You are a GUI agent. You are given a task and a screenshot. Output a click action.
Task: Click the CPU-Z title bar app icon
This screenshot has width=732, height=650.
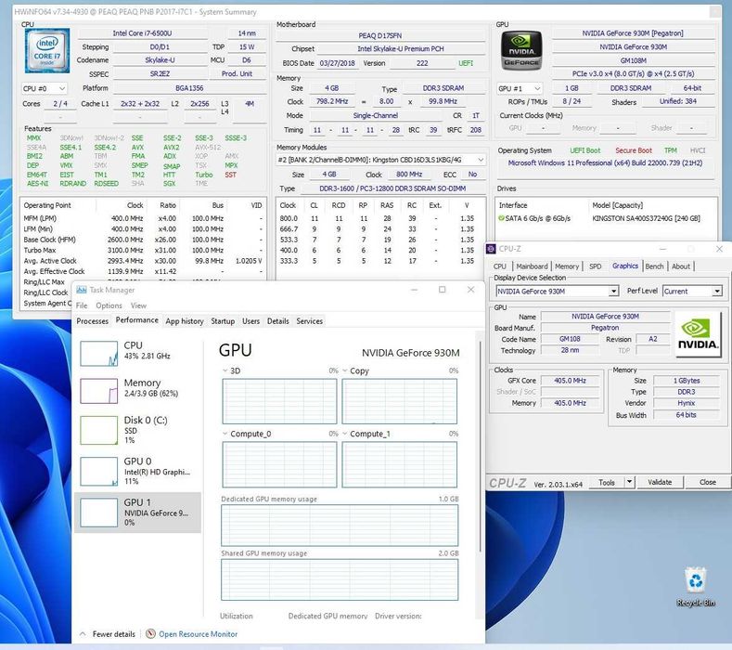[491, 249]
